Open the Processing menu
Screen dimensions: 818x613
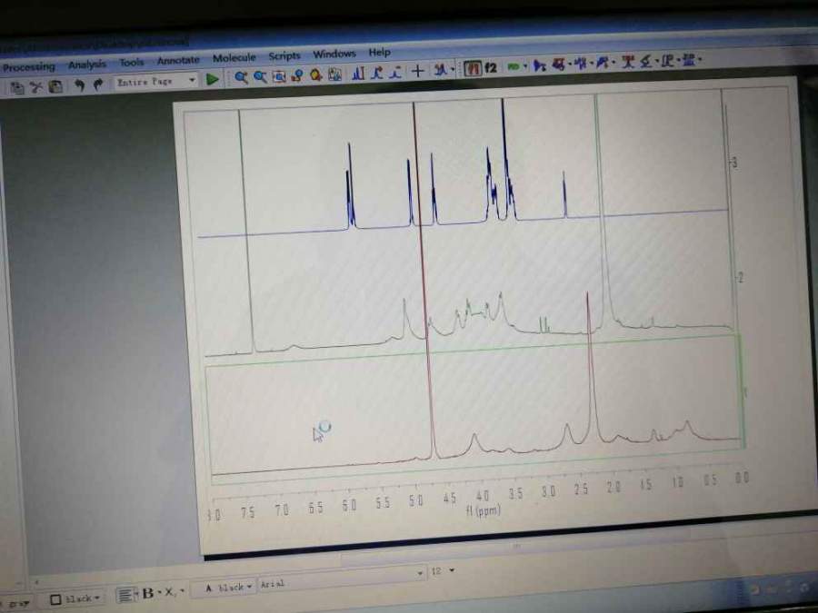pyautogui.click(x=27, y=66)
